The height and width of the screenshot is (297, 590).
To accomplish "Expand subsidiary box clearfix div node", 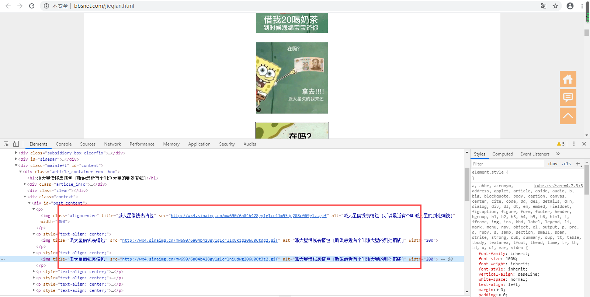I will pos(16,153).
